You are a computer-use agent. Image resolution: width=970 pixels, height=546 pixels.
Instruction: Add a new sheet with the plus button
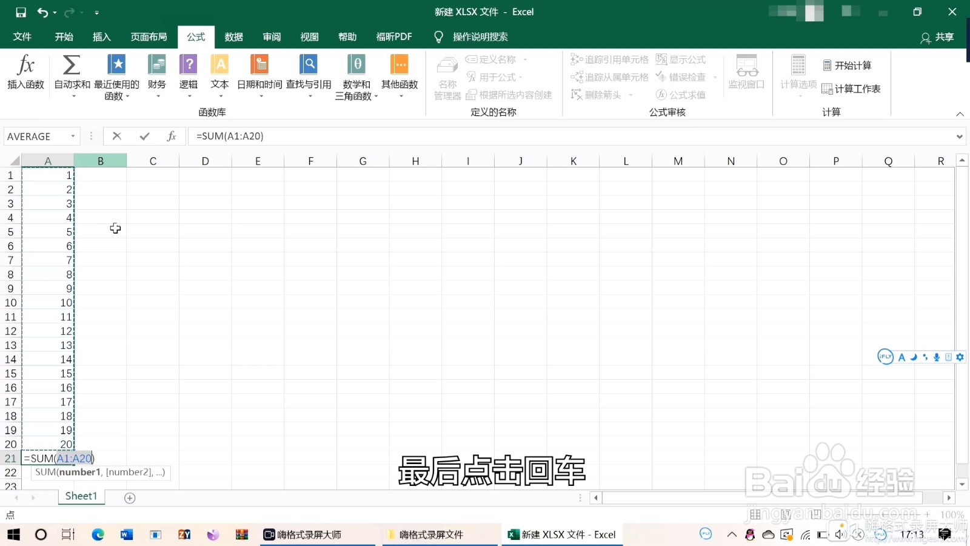[129, 497]
